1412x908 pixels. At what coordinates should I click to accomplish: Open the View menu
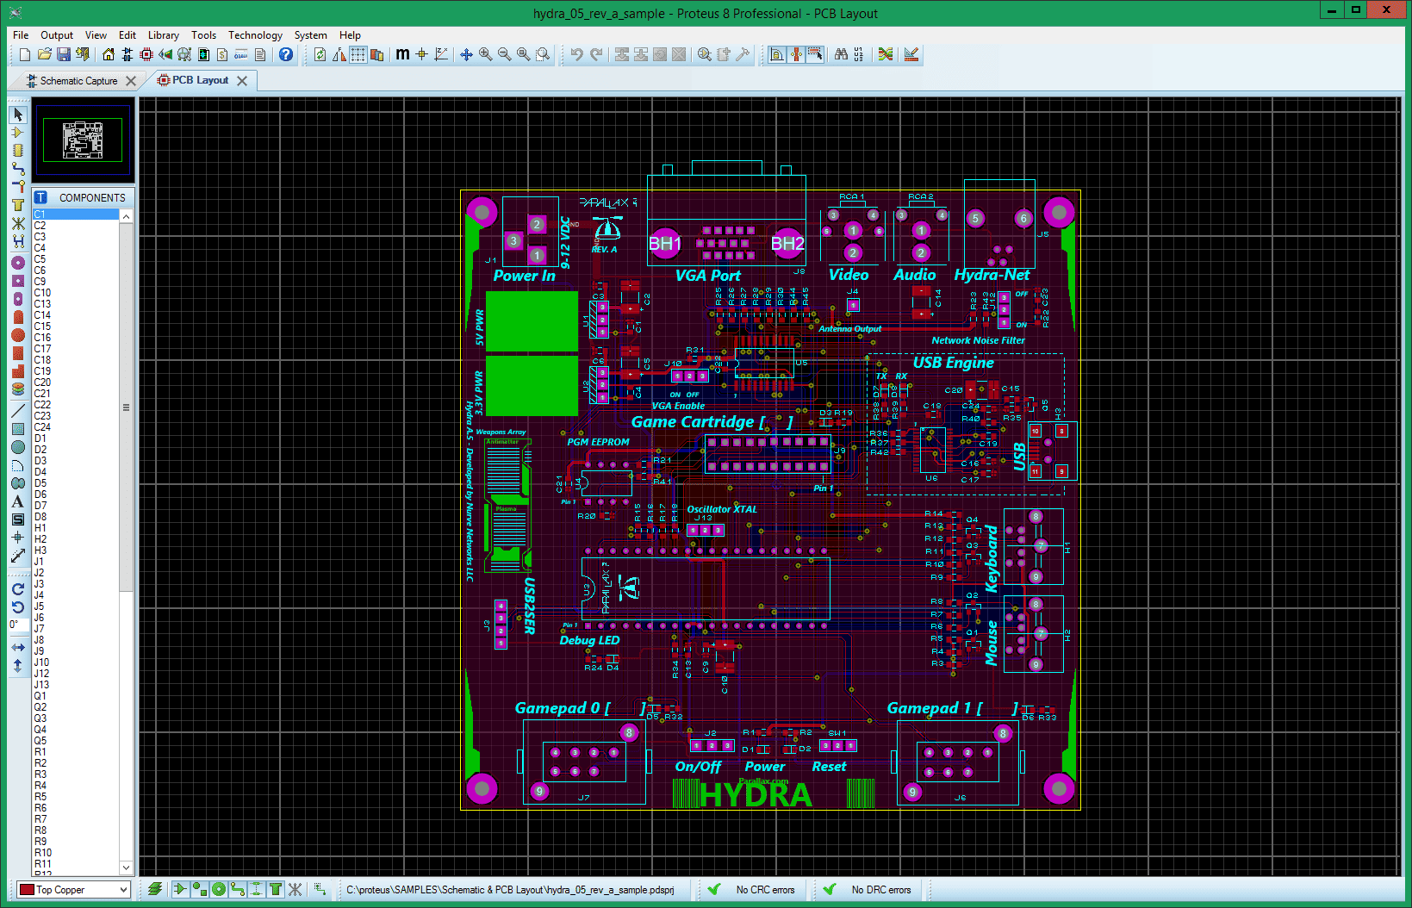(x=96, y=35)
